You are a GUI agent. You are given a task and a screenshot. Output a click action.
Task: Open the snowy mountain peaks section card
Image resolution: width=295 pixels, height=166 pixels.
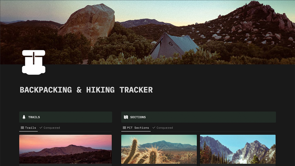[238, 149]
